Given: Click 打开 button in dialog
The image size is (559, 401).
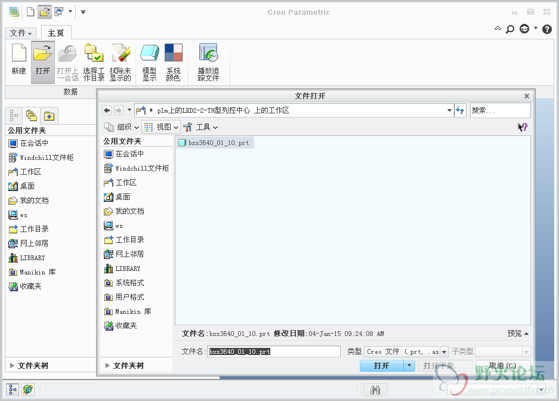Looking at the screenshot, I should click(381, 366).
